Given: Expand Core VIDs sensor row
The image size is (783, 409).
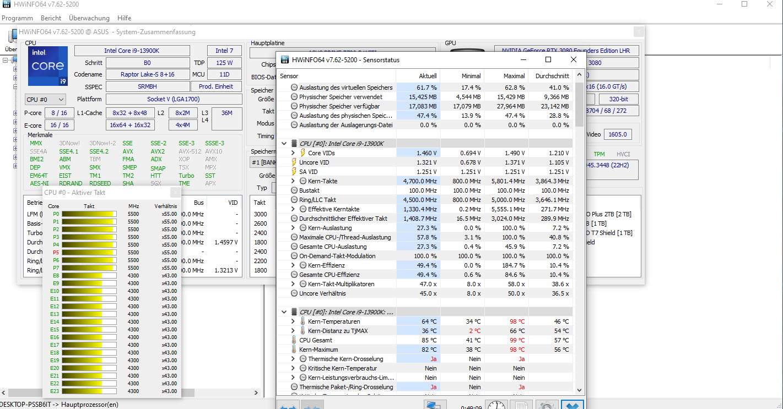Looking at the screenshot, I should pos(293,153).
